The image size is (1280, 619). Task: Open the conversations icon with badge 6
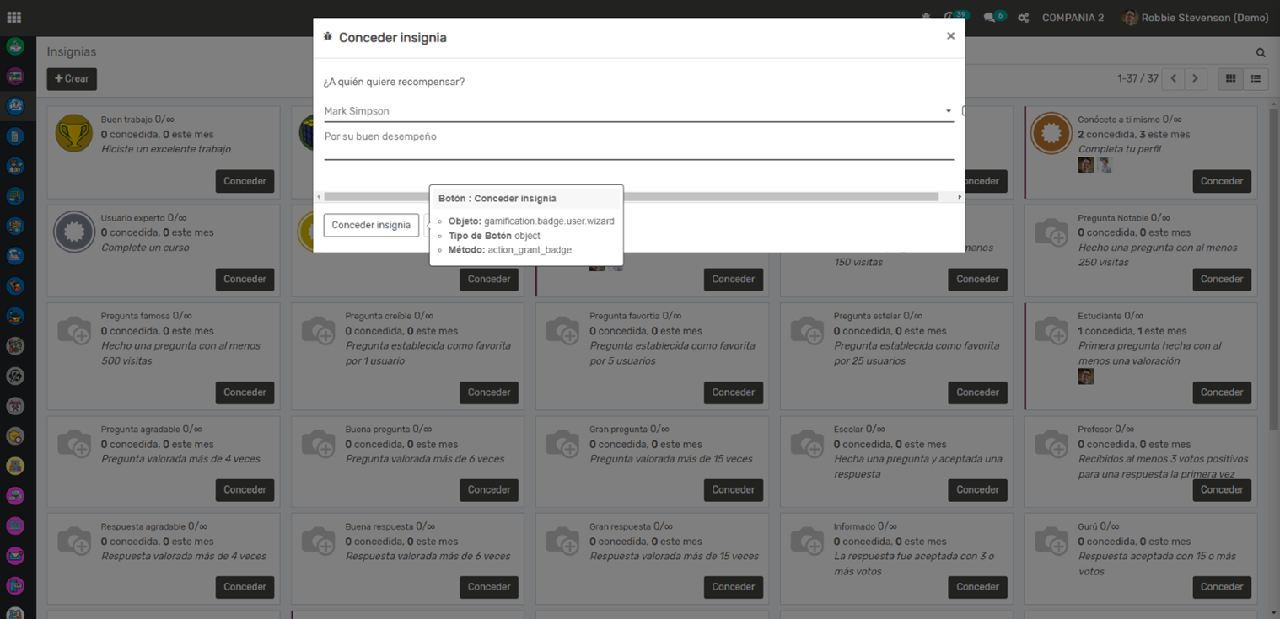coord(990,18)
